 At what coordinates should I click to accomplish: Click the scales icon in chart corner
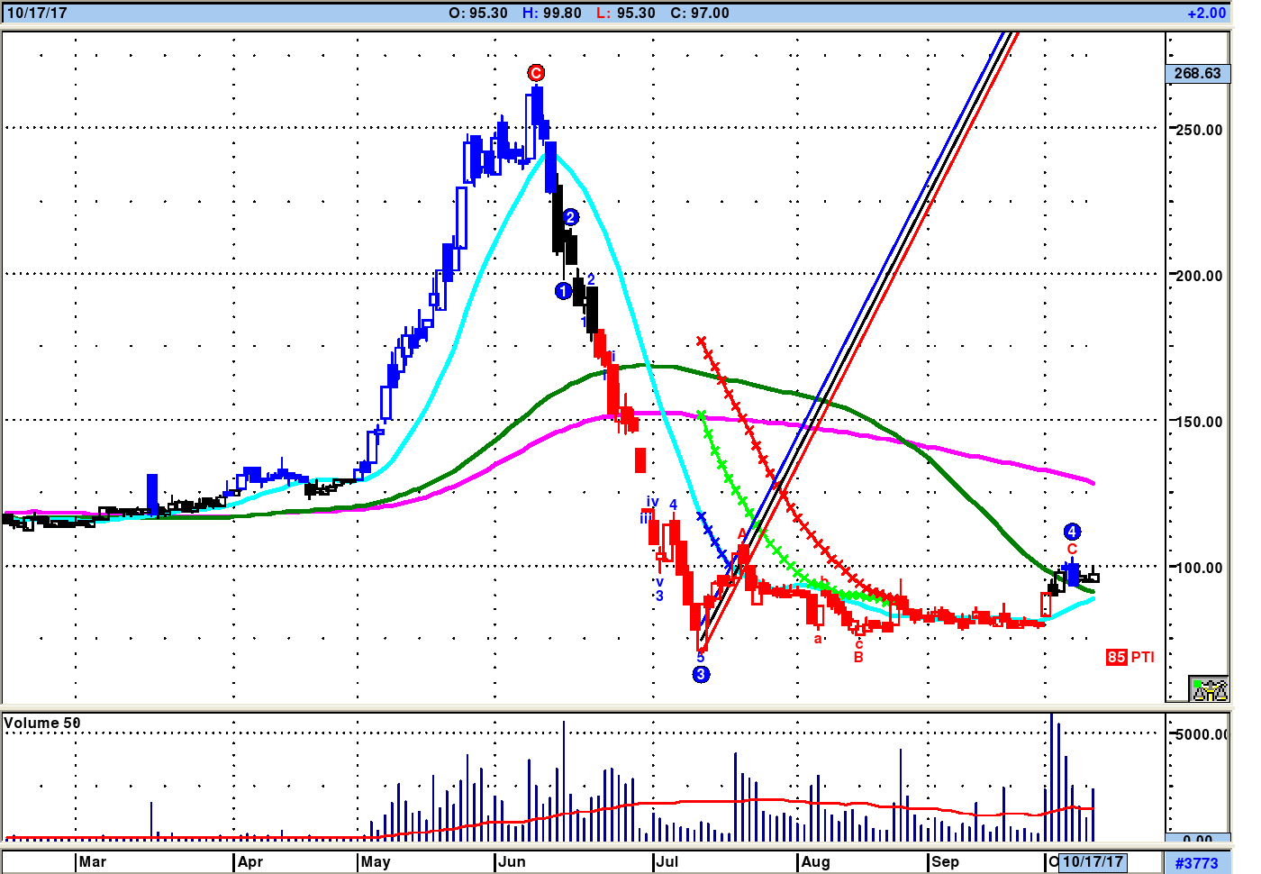click(1209, 689)
